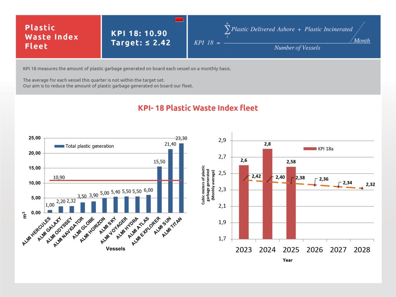The height and width of the screenshot is (297, 396).
Task: Select the KPI 18: 10.90 value text
Action: tap(139, 33)
